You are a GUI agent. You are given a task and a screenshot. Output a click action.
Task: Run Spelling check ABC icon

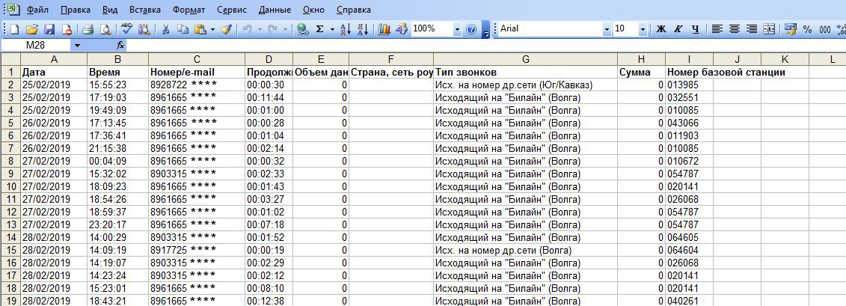[127, 30]
